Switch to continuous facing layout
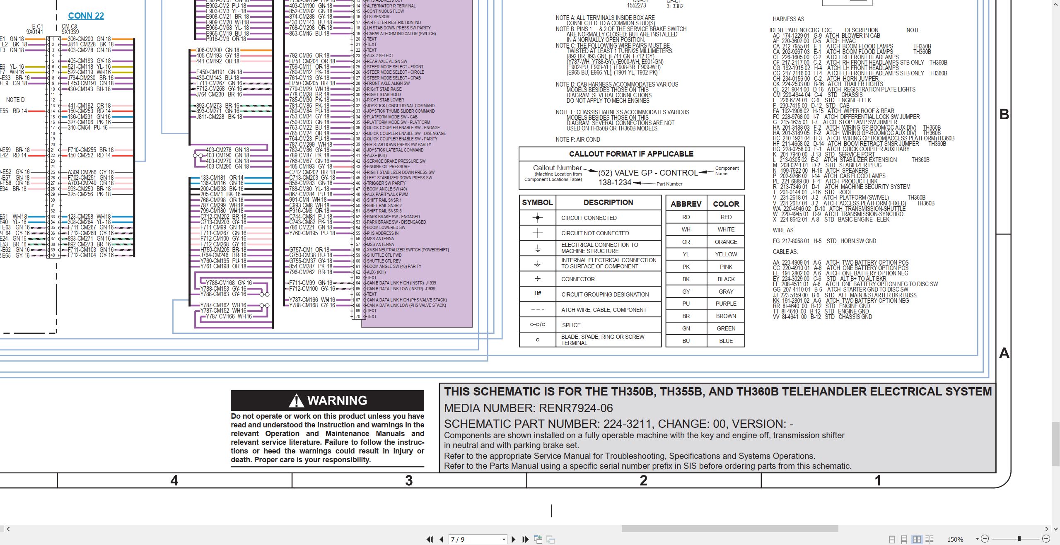Screen dimensions: 1060x545 929,539
